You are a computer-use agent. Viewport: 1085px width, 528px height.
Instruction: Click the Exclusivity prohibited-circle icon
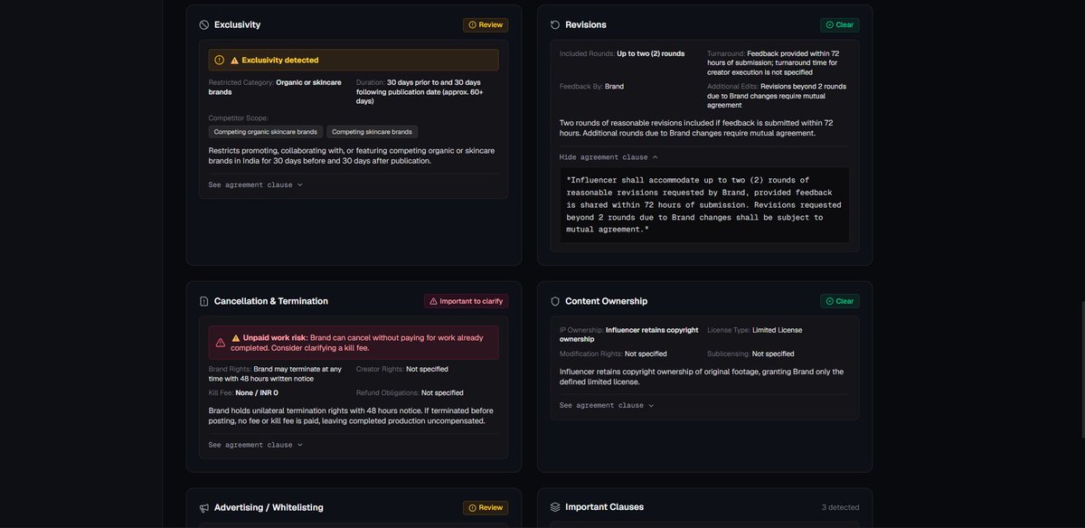(x=204, y=24)
